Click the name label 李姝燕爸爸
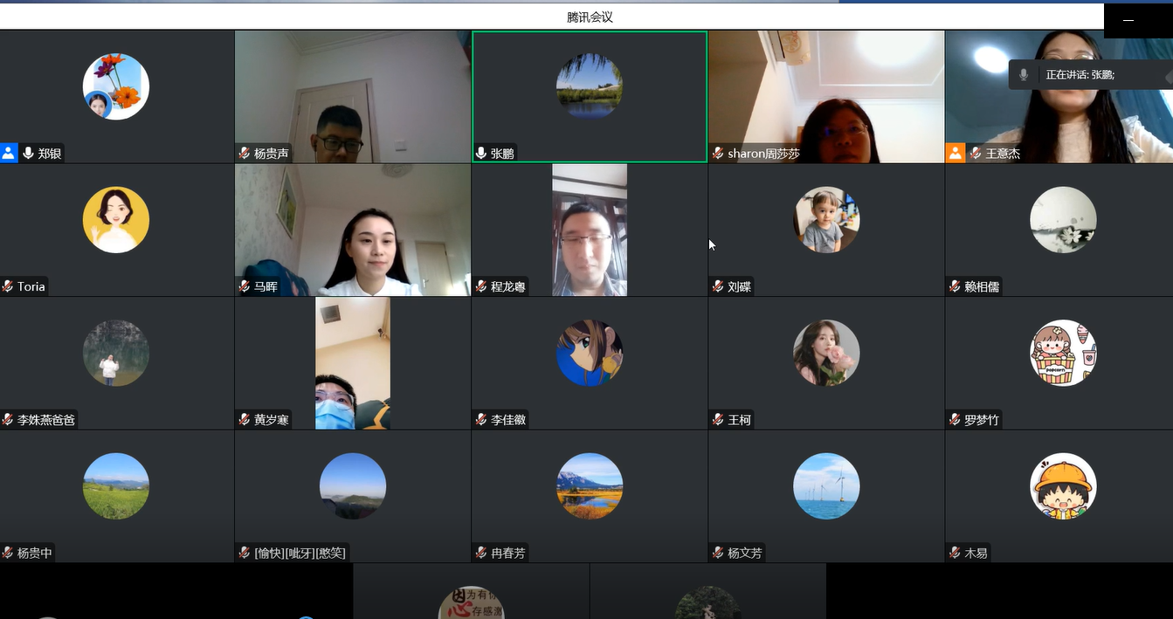Image resolution: width=1173 pixels, height=619 pixels. pyautogui.click(x=46, y=420)
